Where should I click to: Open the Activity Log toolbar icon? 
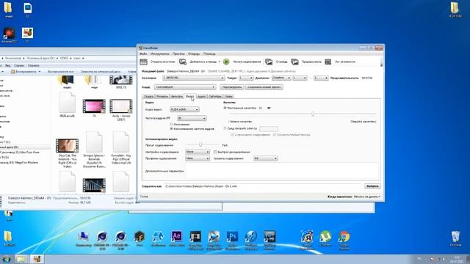point(328,62)
